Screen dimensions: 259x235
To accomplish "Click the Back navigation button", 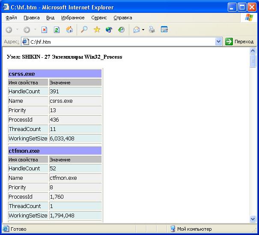I will [x=9, y=30].
